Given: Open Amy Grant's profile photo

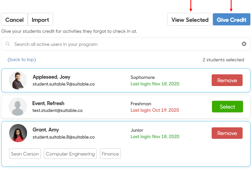Looking at the screenshot, I should tap(18, 133).
